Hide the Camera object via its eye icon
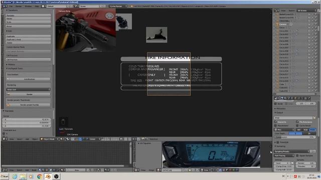This screenshot has width=321, height=180. tap(309, 24)
